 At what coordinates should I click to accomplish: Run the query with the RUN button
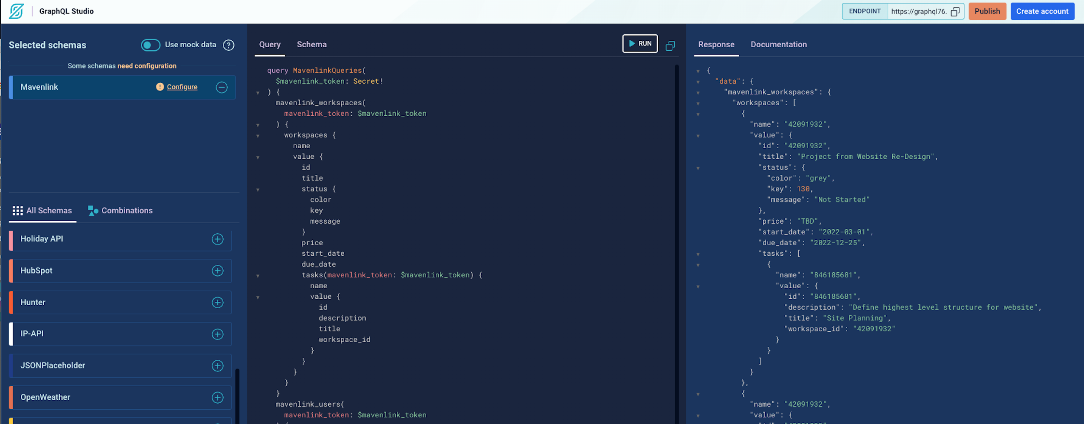coord(640,44)
